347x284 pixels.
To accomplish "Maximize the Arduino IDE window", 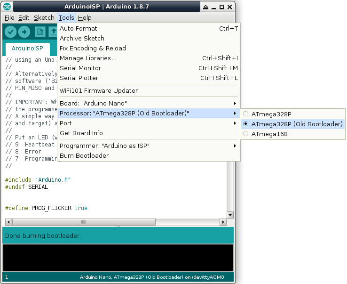I will click(221, 7).
